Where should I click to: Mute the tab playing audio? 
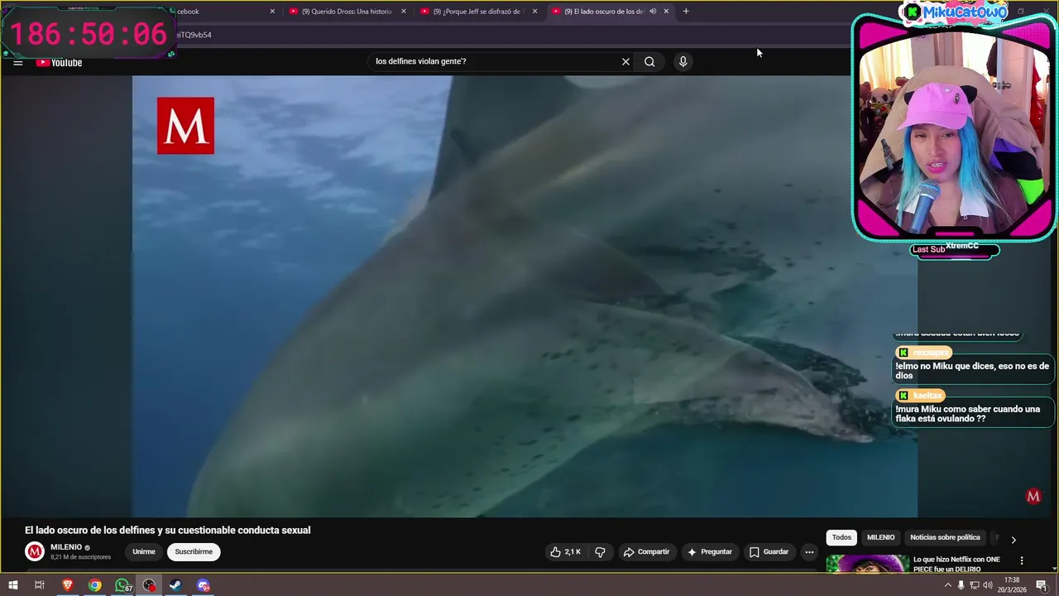click(653, 12)
